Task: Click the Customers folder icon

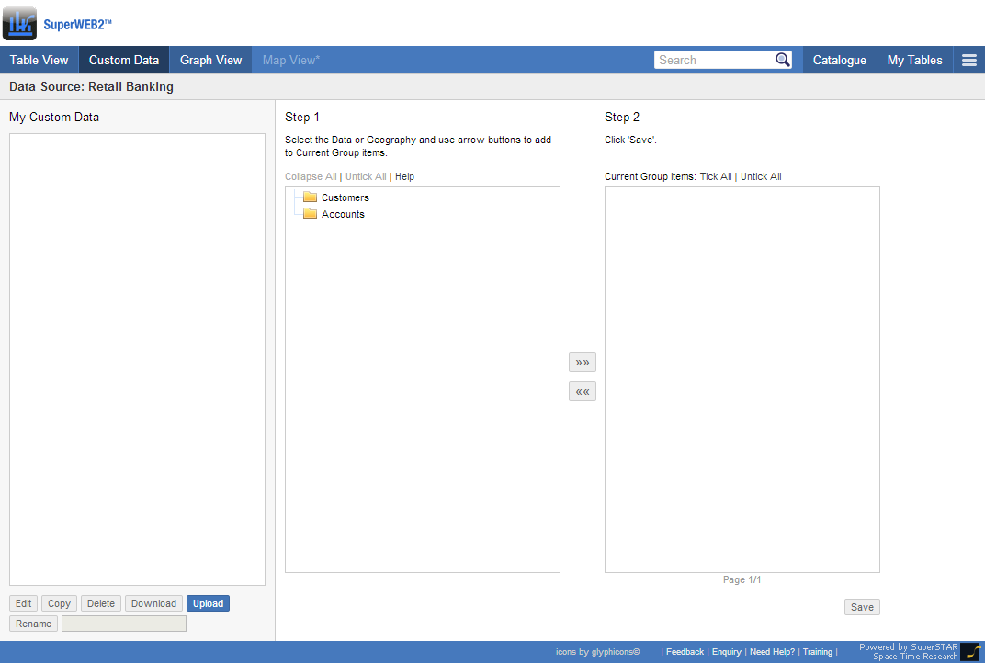Action: pyautogui.click(x=310, y=197)
